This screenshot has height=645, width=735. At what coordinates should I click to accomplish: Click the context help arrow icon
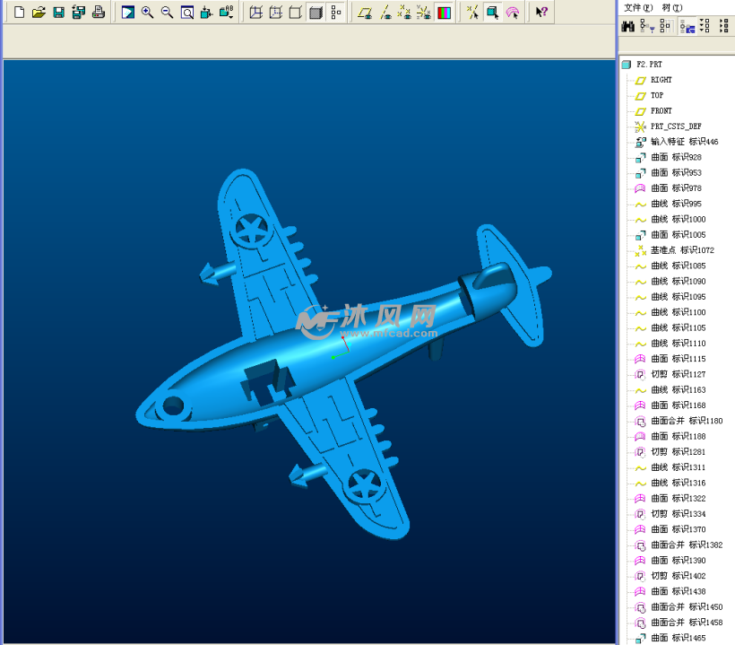coord(541,13)
